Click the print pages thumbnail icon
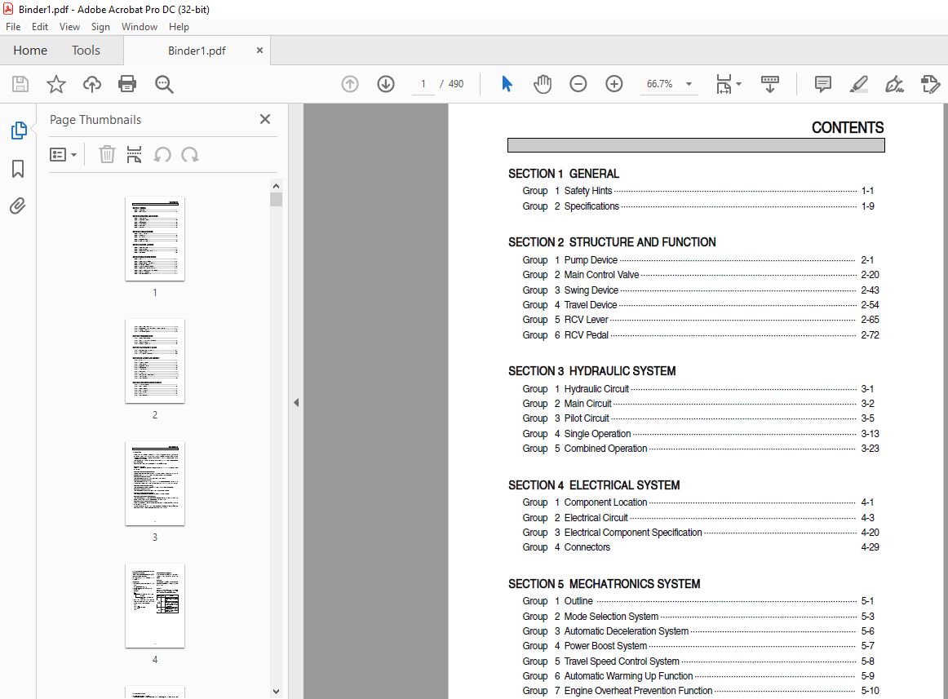The width and height of the screenshot is (948, 699). pyautogui.click(x=135, y=155)
